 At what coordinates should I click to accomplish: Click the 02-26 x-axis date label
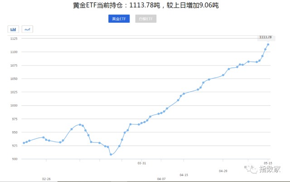[46, 179]
